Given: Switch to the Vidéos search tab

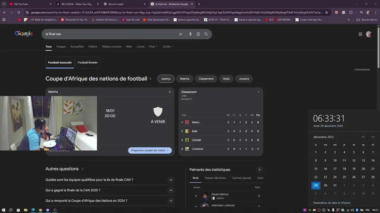Looking at the screenshot, I should click(93, 46).
